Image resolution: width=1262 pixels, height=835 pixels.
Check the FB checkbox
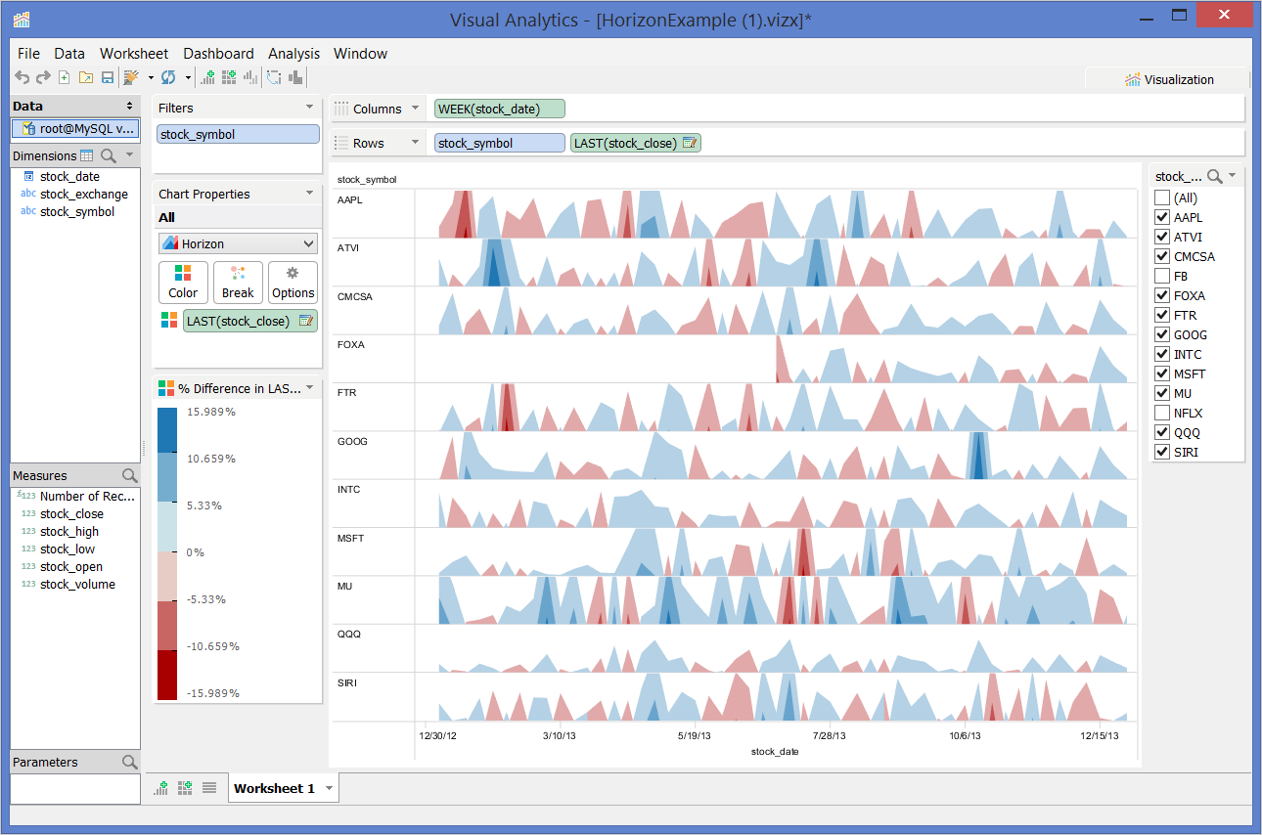pos(1161,276)
